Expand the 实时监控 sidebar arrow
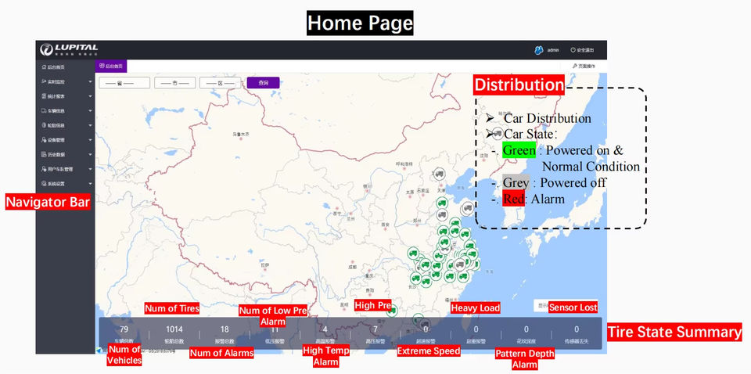Screen dimensions: 751x374 [91, 82]
